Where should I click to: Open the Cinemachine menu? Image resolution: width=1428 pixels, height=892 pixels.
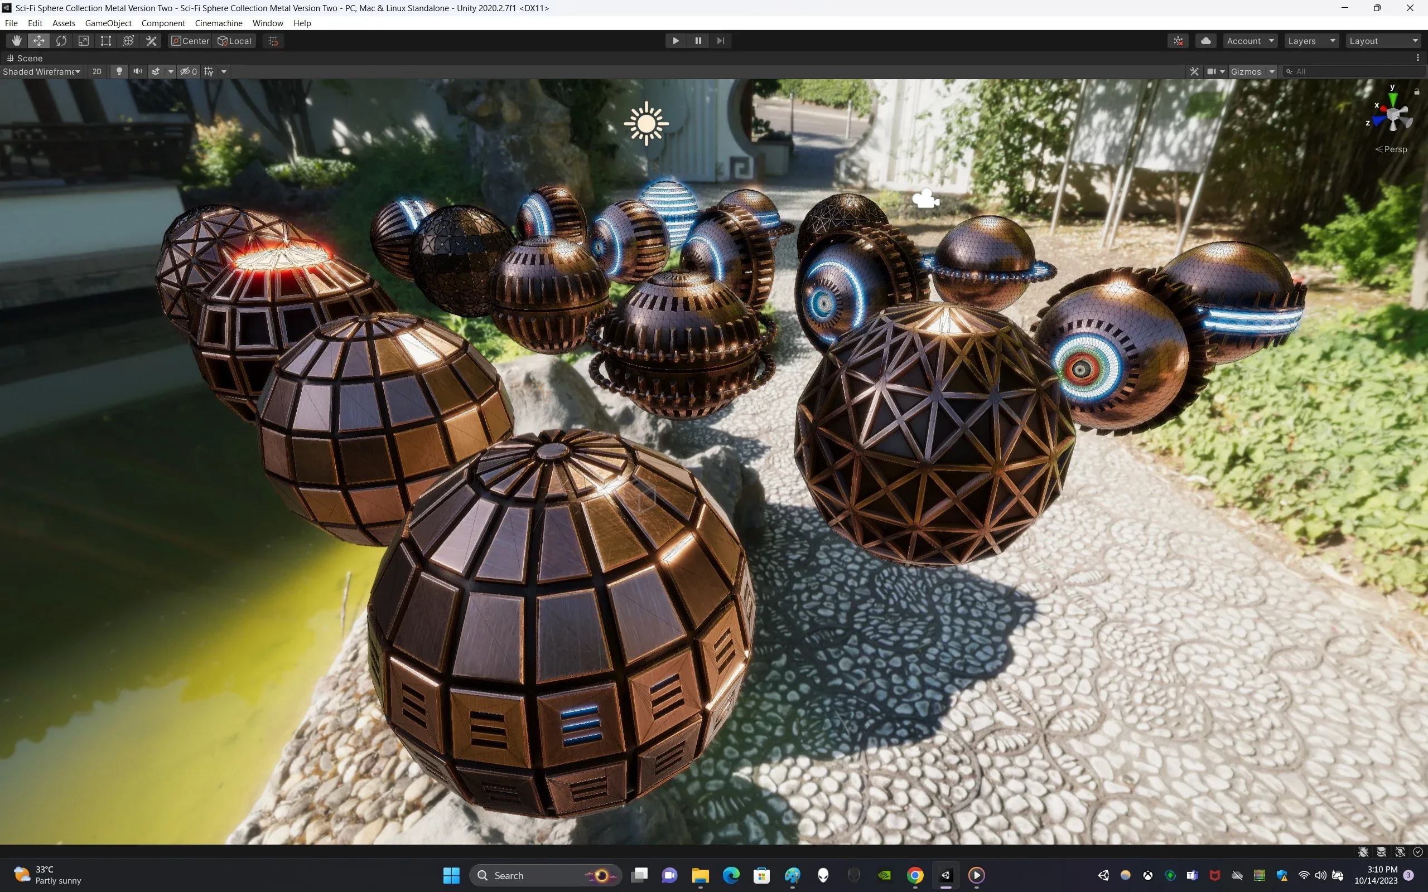218,23
